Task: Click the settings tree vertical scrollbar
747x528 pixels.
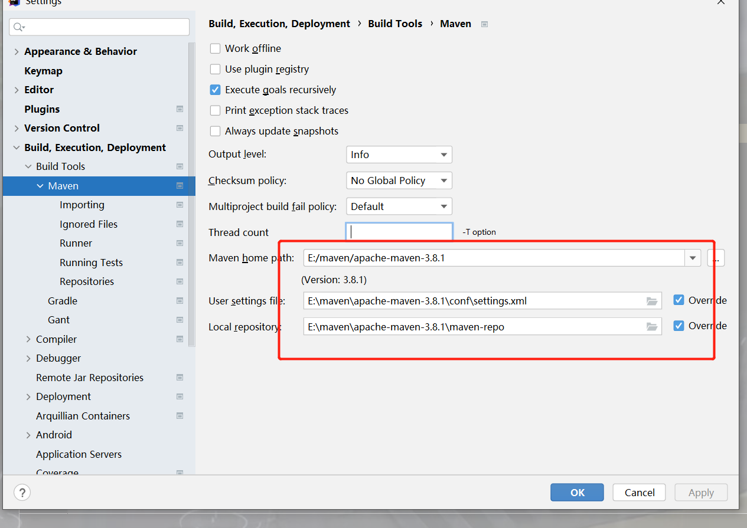Action: (191, 195)
